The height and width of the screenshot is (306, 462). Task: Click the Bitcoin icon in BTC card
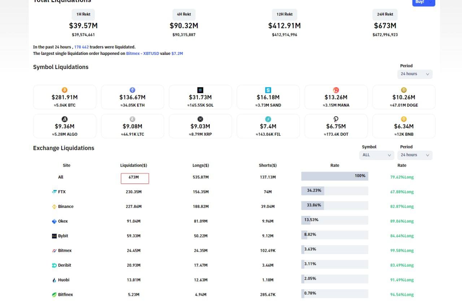[x=65, y=90]
